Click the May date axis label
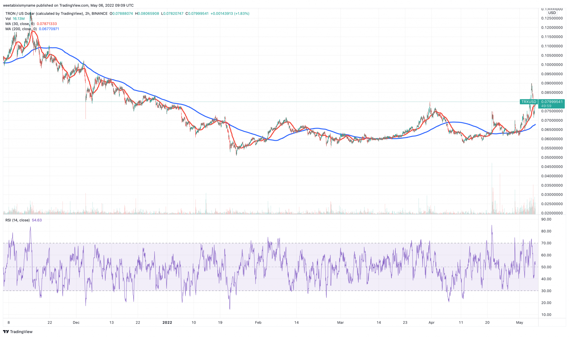 coord(520,323)
